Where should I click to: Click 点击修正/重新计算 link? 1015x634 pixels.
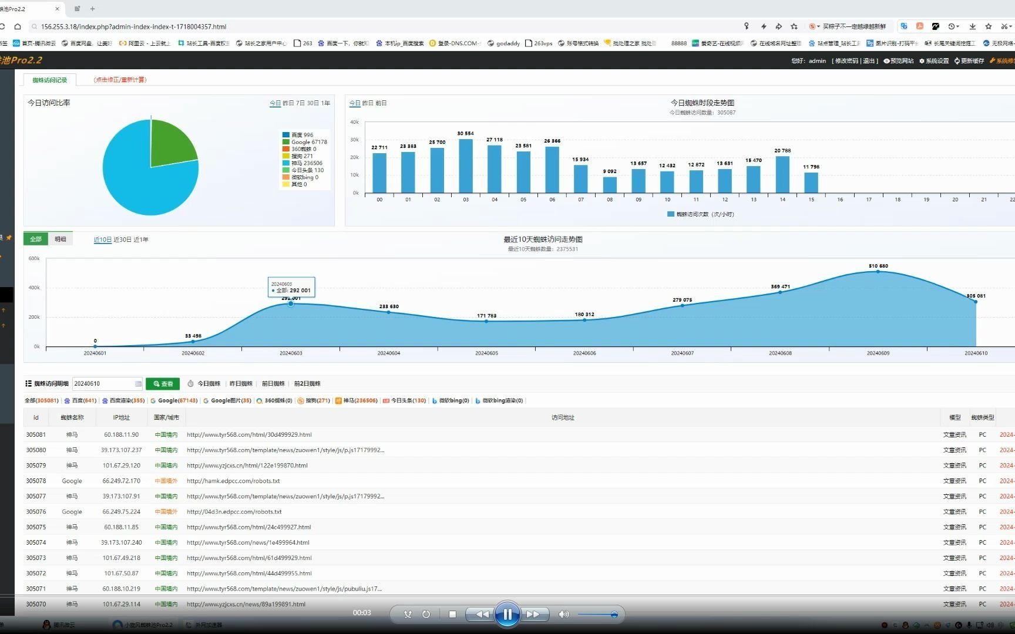(120, 80)
